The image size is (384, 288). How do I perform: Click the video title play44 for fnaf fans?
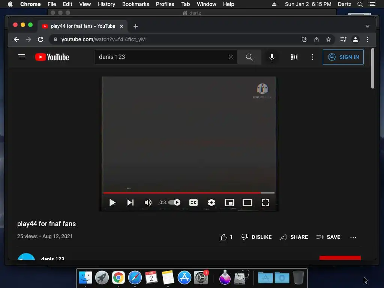coord(46,224)
